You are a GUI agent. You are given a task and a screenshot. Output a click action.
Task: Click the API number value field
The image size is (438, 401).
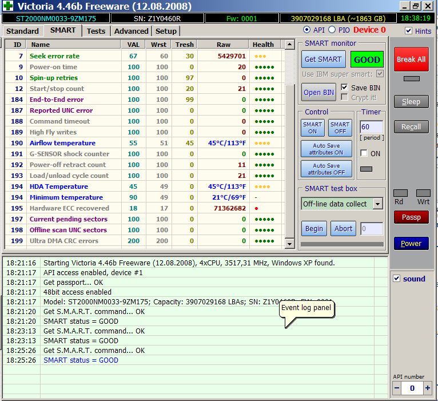pos(412,388)
